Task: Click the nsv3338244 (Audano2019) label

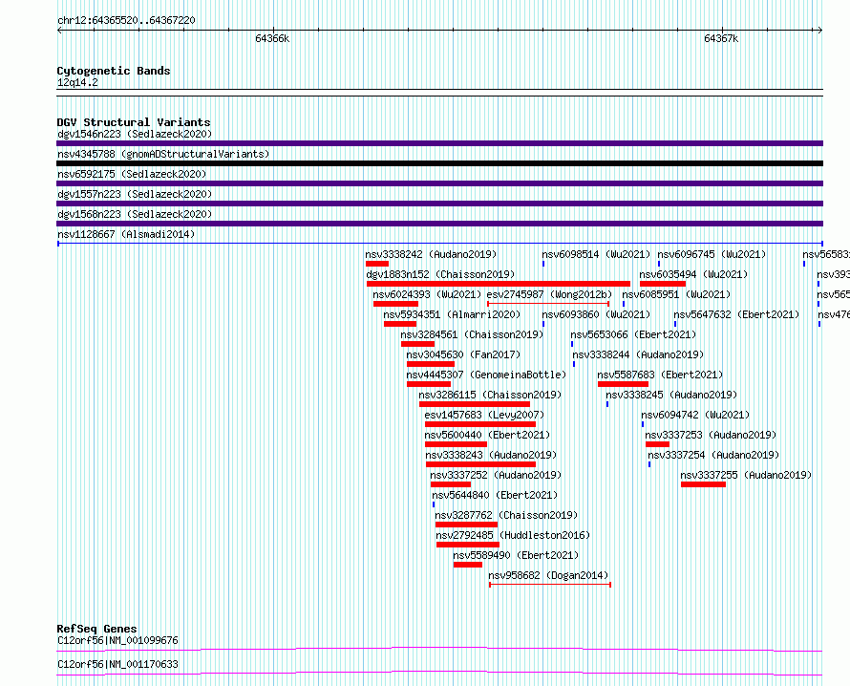Action: tap(638, 354)
